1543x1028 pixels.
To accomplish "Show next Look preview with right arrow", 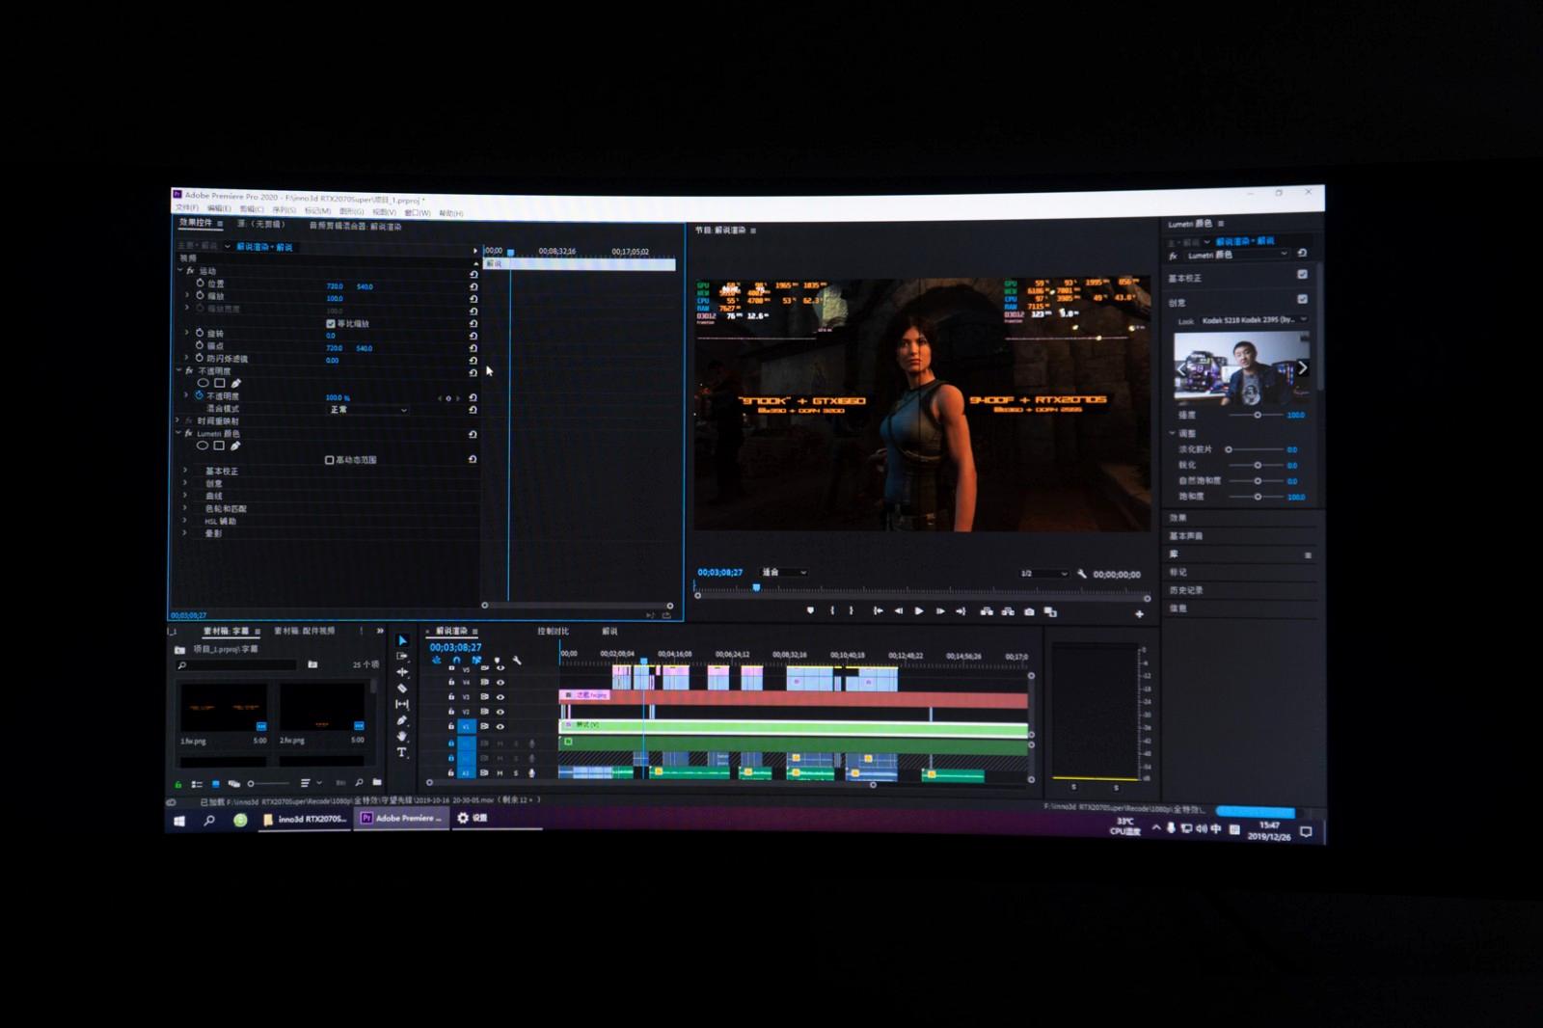I will point(1302,367).
